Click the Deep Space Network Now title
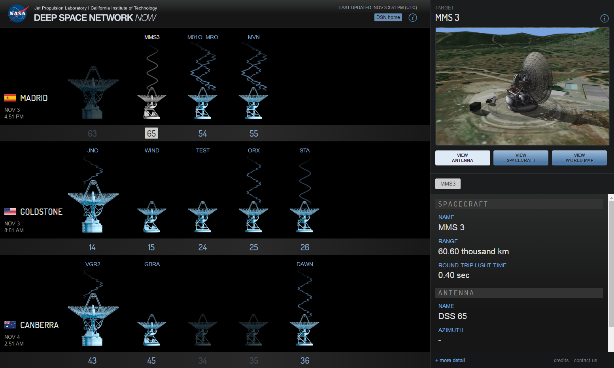The height and width of the screenshot is (368, 614). (95, 18)
